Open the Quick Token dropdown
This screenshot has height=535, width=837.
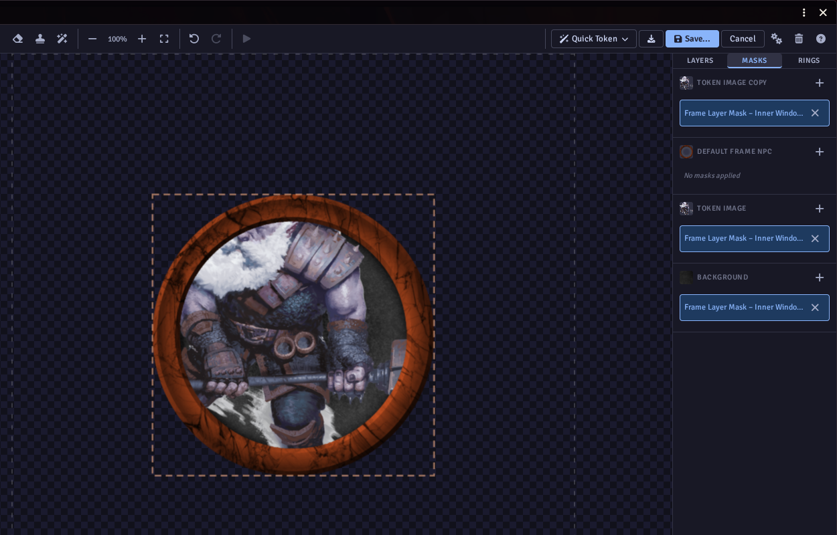point(593,39)
